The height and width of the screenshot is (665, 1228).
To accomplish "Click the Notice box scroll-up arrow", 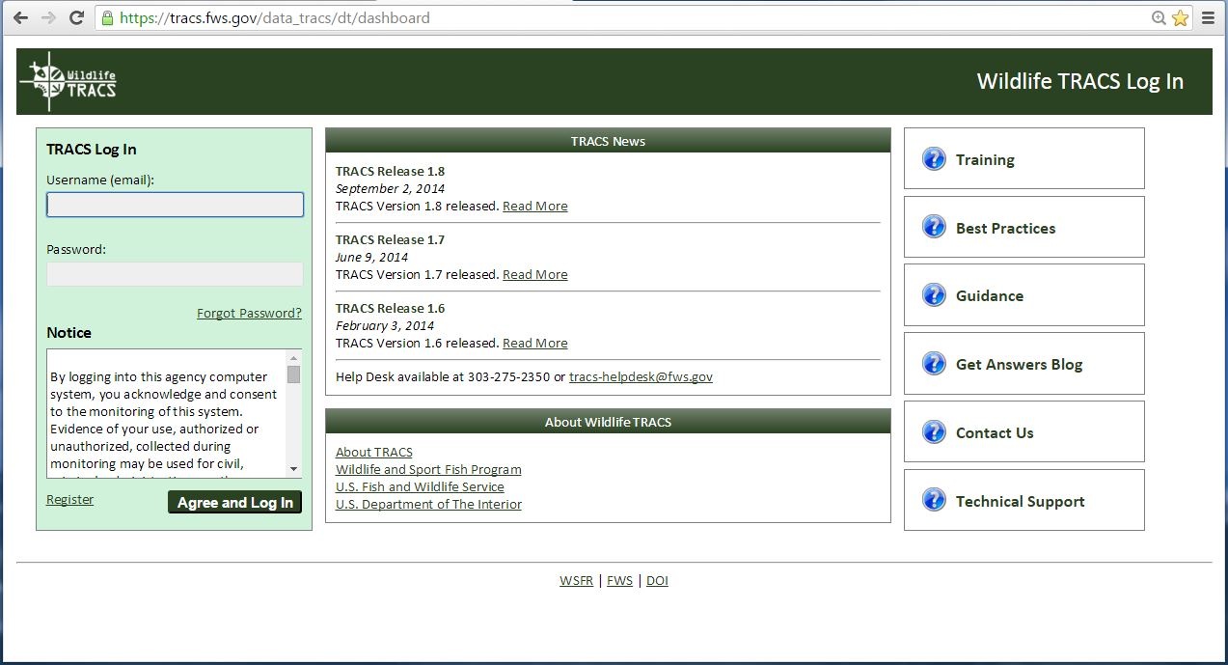I will 293,358.
